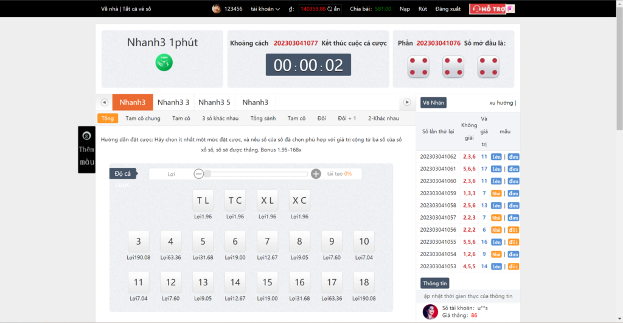Expand the tài khoản account dropdown

pyautogui.click(x=265, y=9)
